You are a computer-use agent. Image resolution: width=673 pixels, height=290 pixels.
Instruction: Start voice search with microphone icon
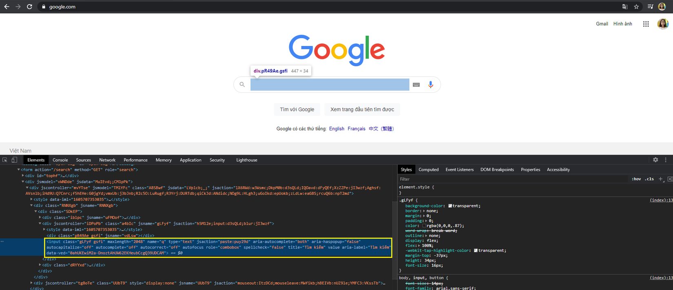[x=430, y=85]
